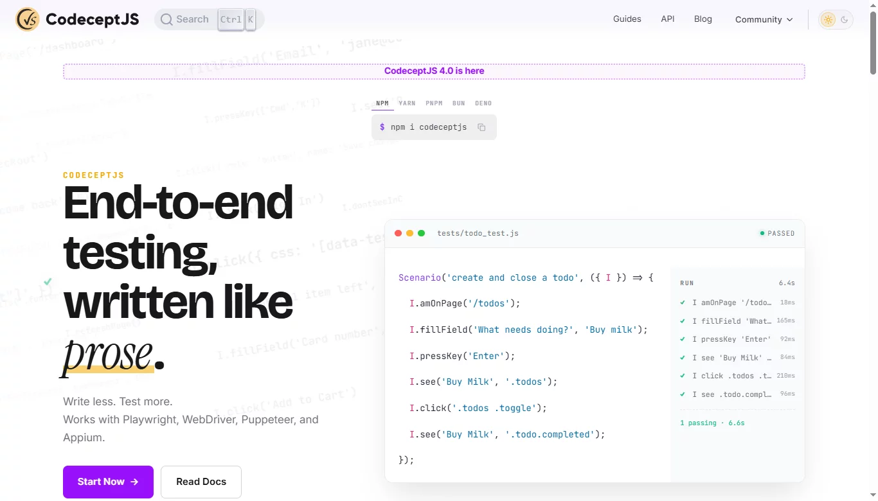Expand the Community dropdown menu
The image size is (878, 501).
(x=764, y=19)
